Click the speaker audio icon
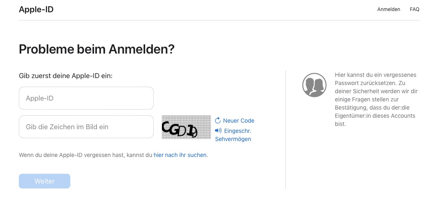435x222 pixels. tap(218, 130)
